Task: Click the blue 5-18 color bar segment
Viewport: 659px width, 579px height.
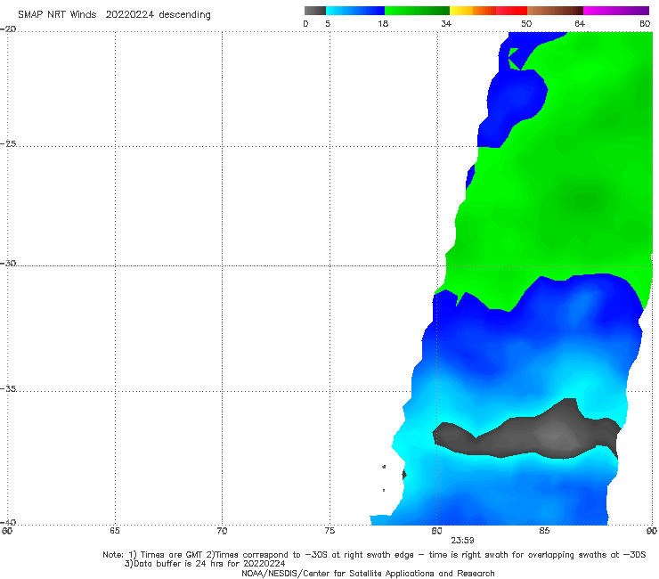Action: click(x=355, y=11)
